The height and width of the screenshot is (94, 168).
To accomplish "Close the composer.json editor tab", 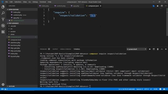I will pos(101,6).
